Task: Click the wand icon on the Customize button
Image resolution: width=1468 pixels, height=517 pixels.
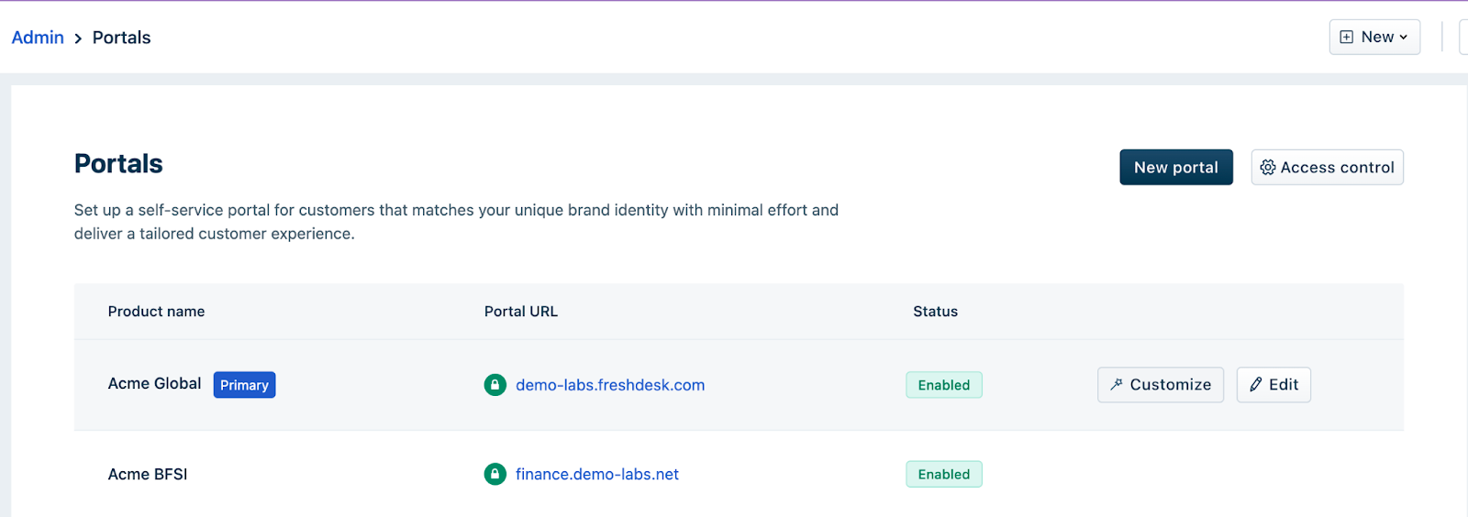Action: (x=1116, y=385)
